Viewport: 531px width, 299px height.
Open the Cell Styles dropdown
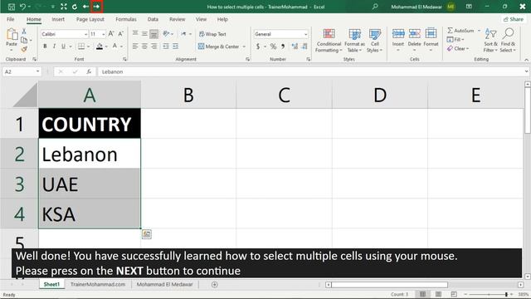[x=374, y=41]
